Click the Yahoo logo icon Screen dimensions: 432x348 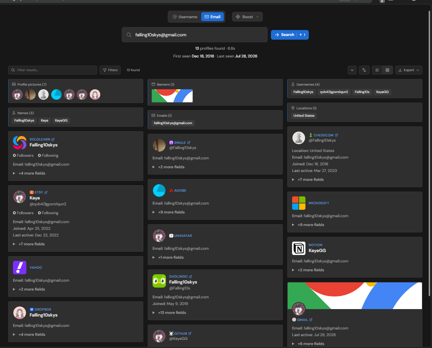click(x=20, y=268)
